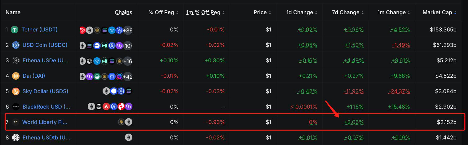Click the Dai coin logo icon
Viewport: 468px width, 145px height.
point(16,76)
